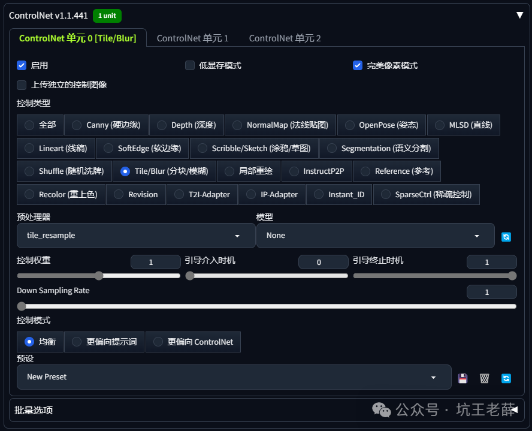Screen dimensions: 532x431
Task: Select Scribble/Sketch (涂鸦/草图) control type
Action: 254,148
